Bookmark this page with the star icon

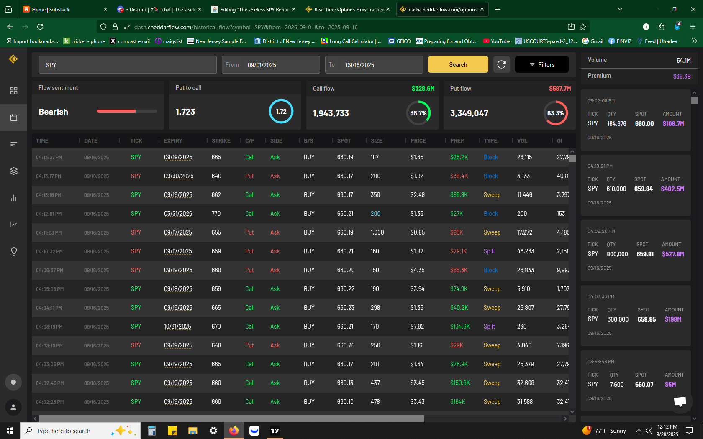coord(583,27)
